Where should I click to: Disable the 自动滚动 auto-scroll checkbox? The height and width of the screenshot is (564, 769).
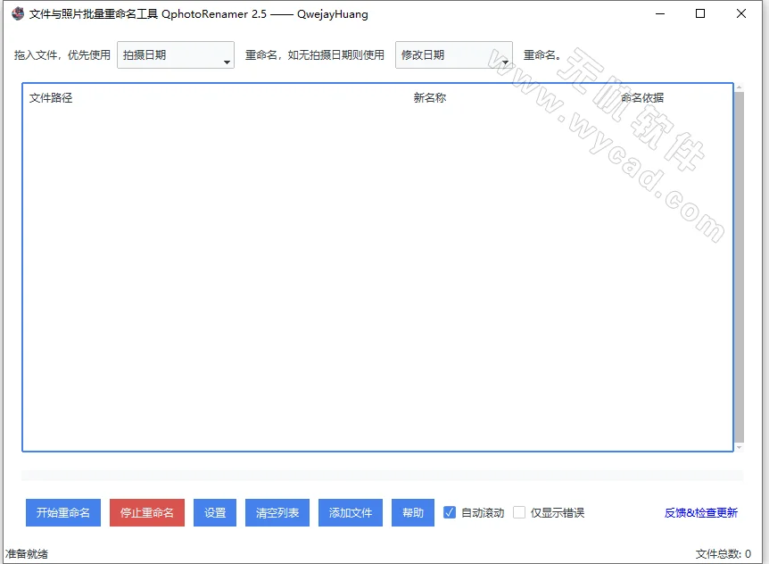pyautogui.click(x=449, y=512)
